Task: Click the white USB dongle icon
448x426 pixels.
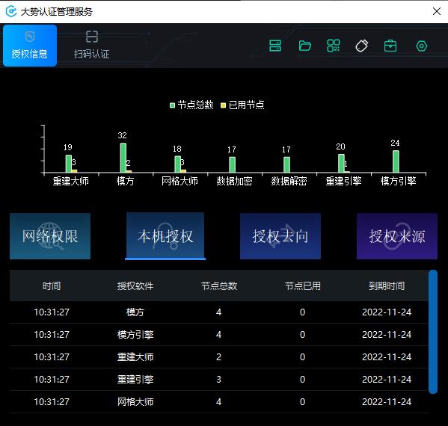Action: pos(362,46)
